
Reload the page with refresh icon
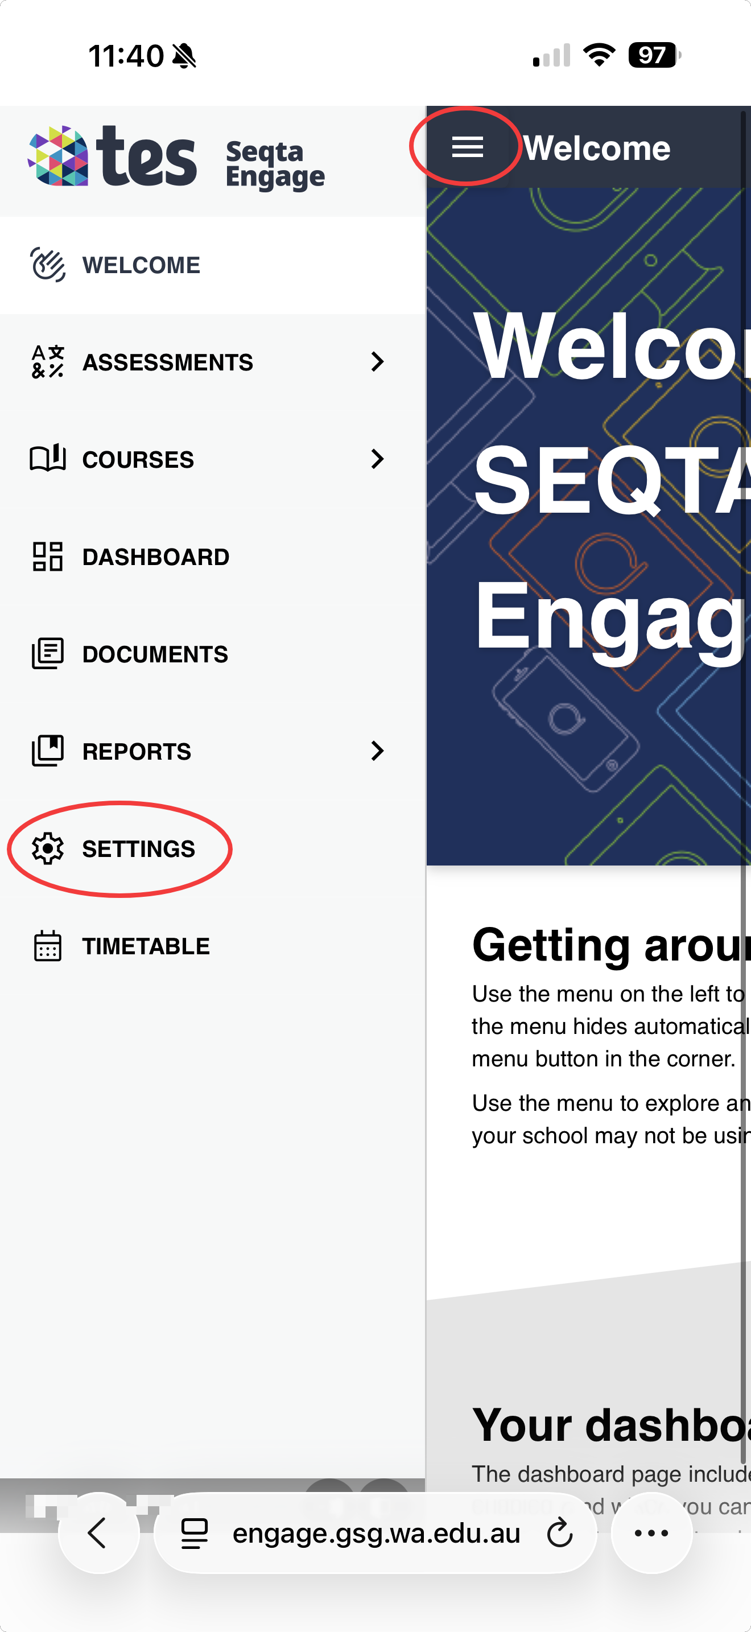pos(559,1533)
